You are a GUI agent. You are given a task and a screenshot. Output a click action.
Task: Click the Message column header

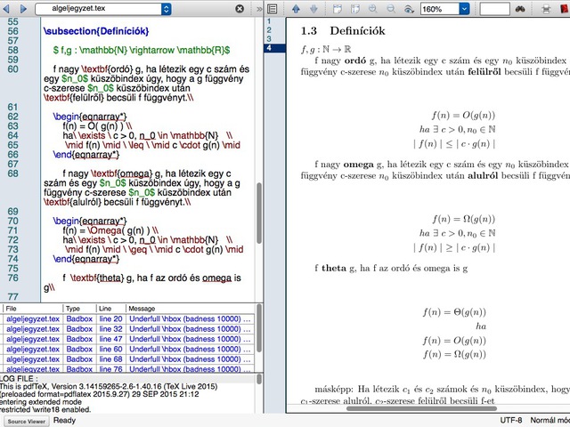190,309
